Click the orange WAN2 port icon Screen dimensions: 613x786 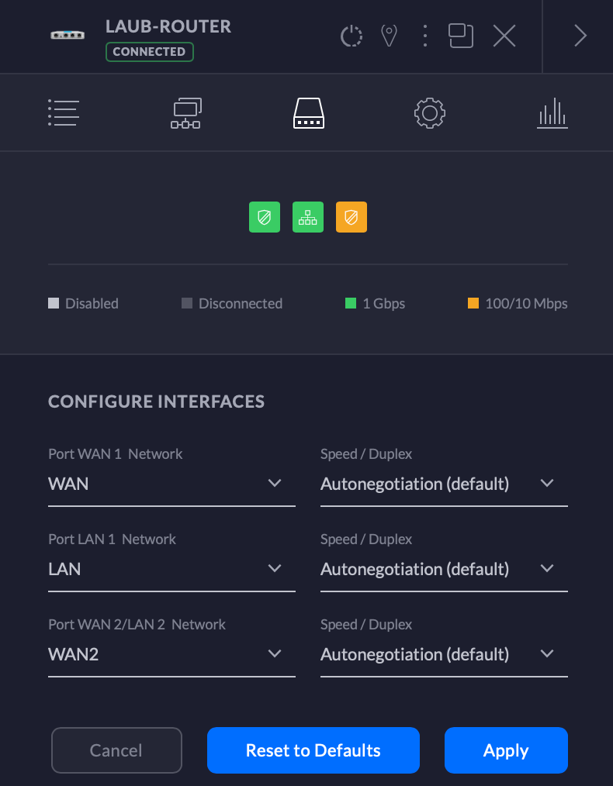pos(352,217)
